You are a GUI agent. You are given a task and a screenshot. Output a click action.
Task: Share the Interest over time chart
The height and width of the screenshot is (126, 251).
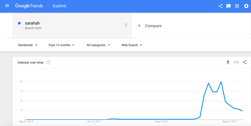[245, 62]
